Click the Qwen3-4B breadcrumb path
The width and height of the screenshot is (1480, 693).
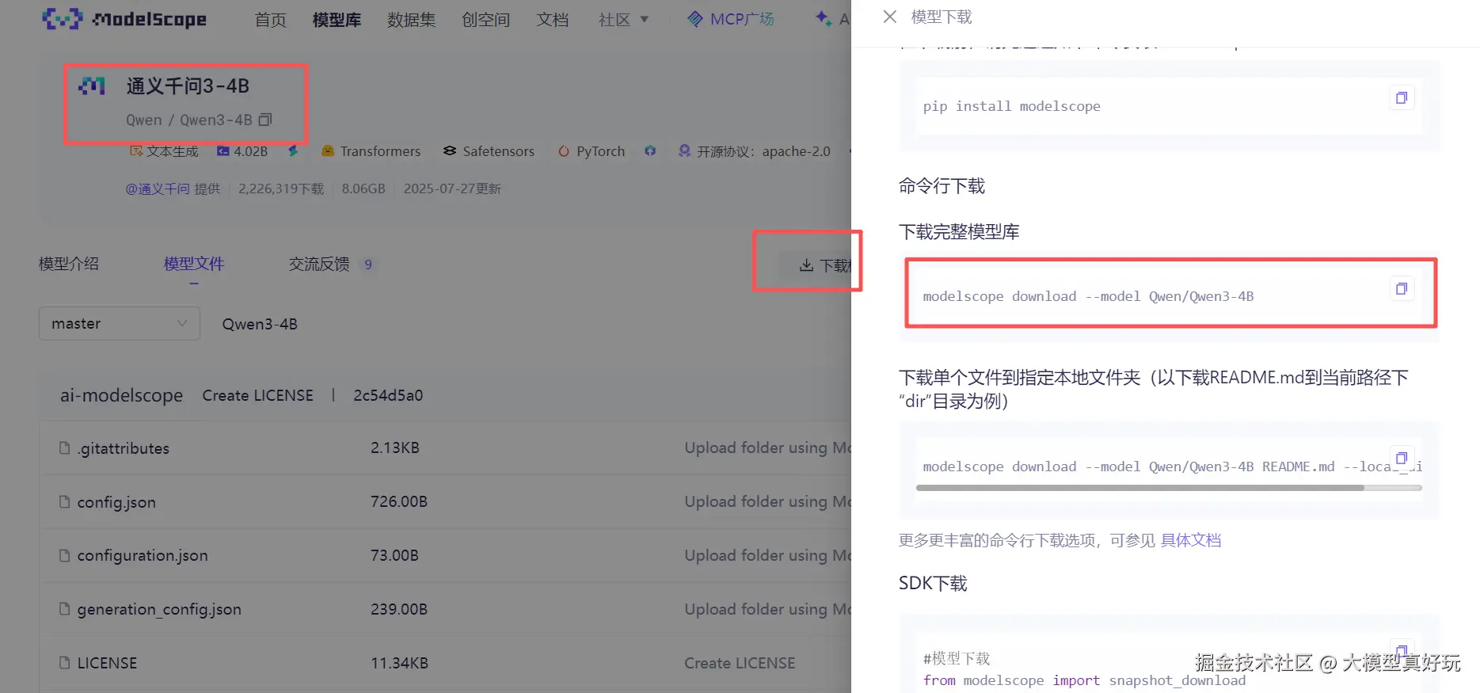pos(260,324)
